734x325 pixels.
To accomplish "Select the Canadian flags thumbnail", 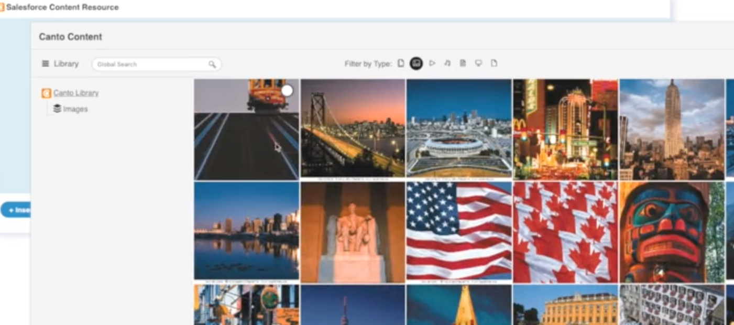I will (565, 232).
